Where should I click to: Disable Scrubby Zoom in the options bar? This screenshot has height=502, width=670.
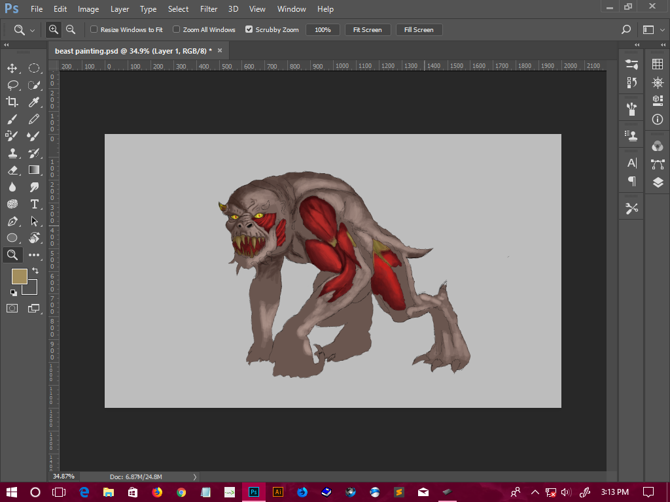pos(249,29)
